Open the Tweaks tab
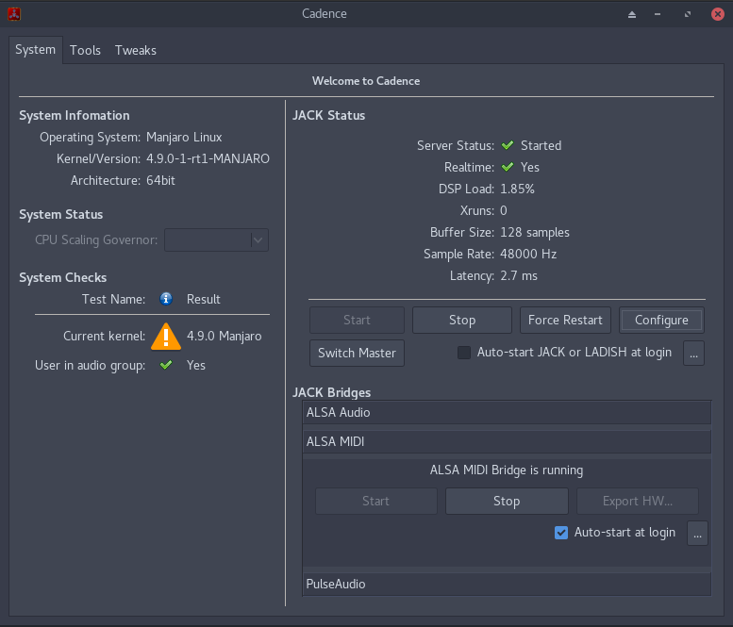The image size is (733, 627). (x=136, y=50)
